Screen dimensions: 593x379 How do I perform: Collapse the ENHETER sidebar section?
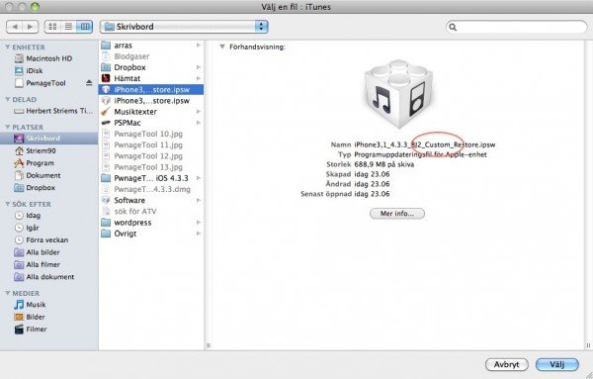point(8,47)
